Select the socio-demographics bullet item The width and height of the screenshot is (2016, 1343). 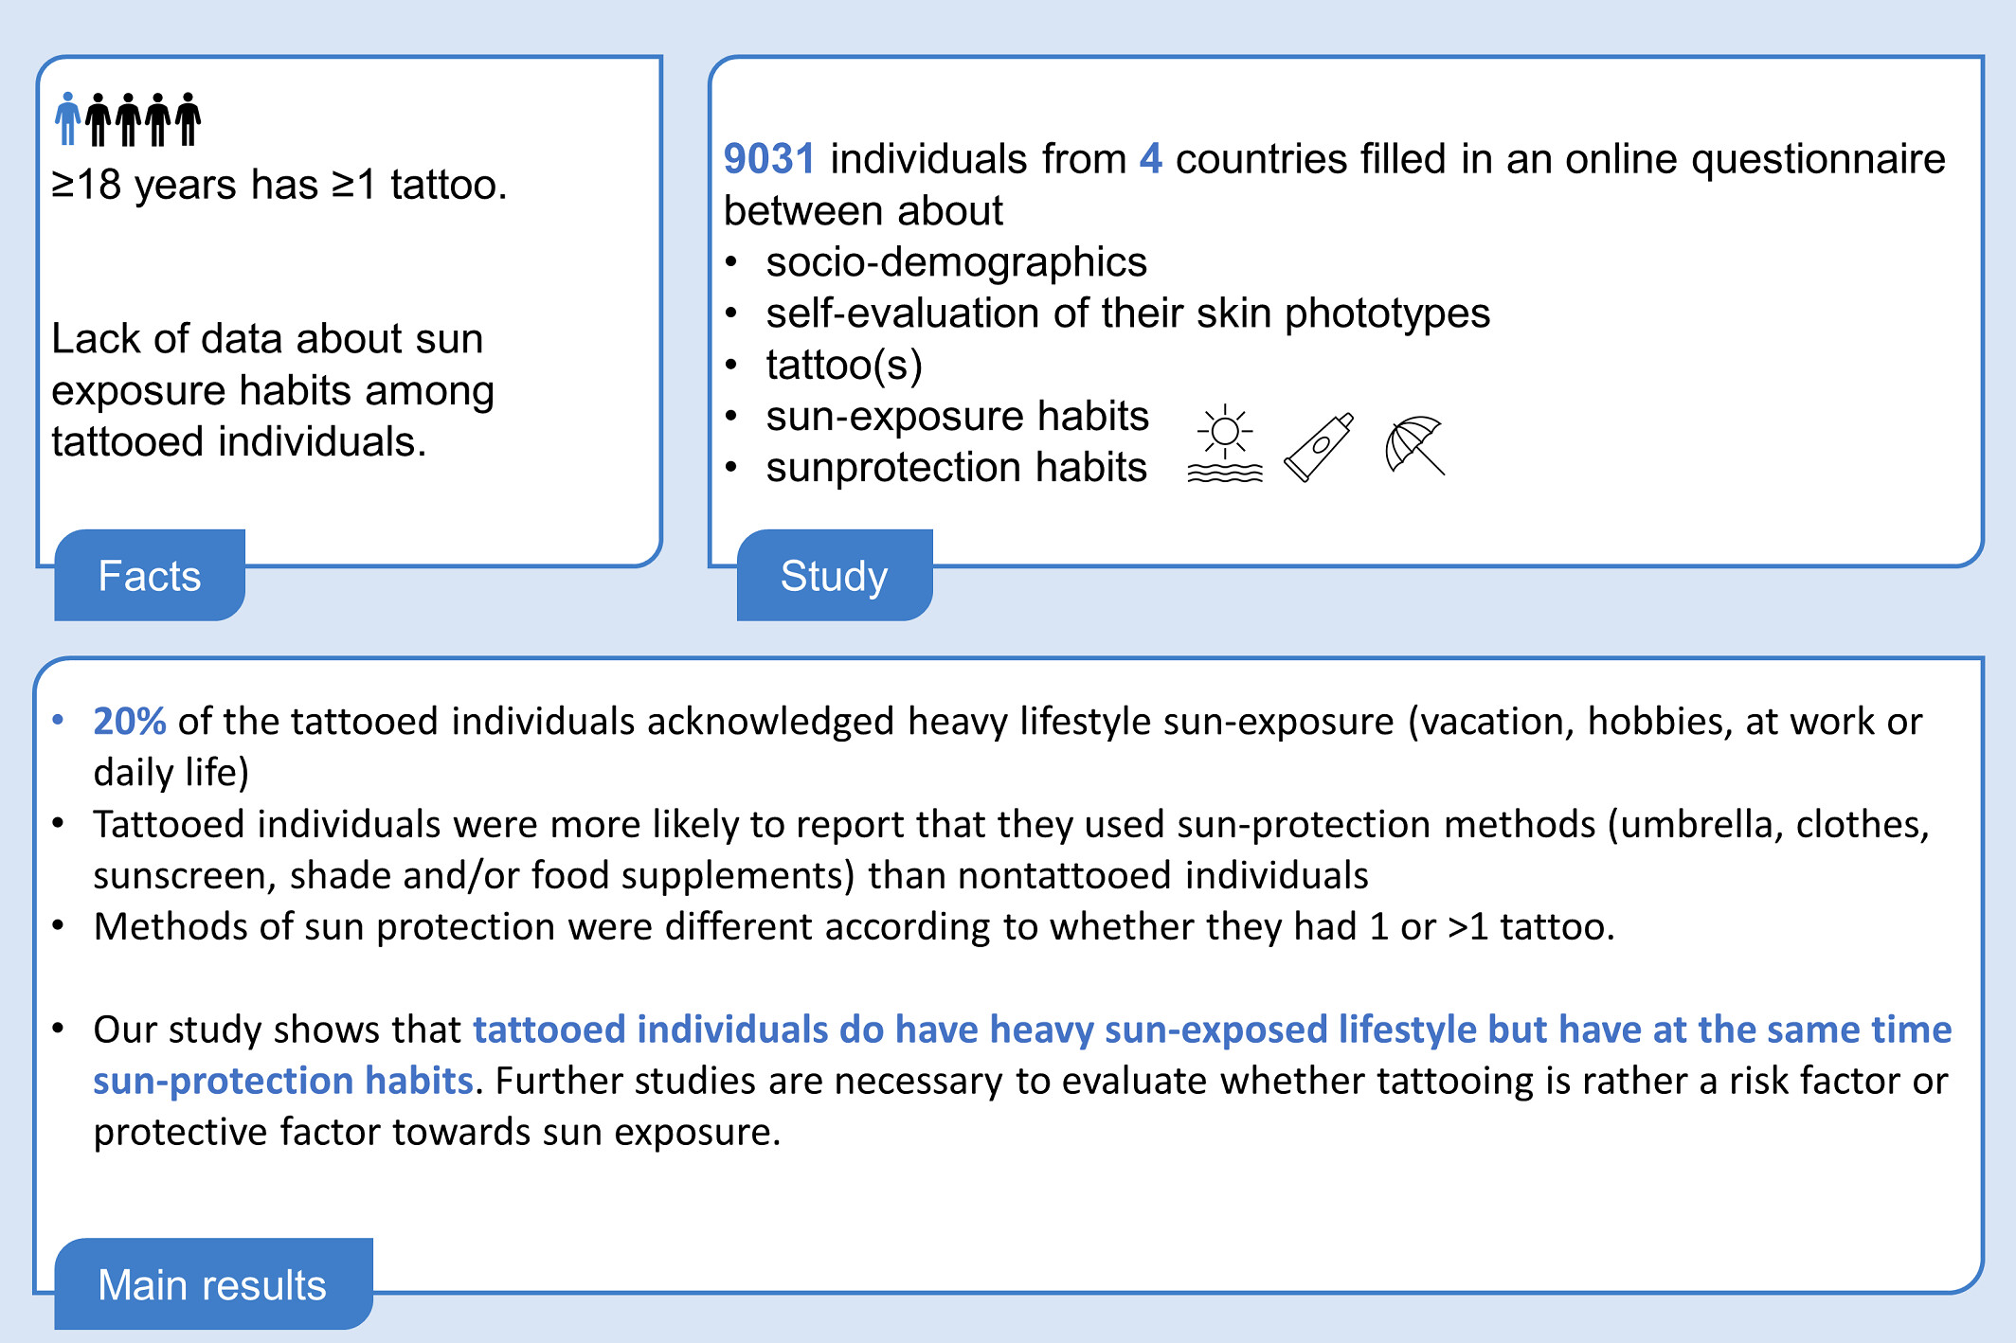(x=956, y=262)
